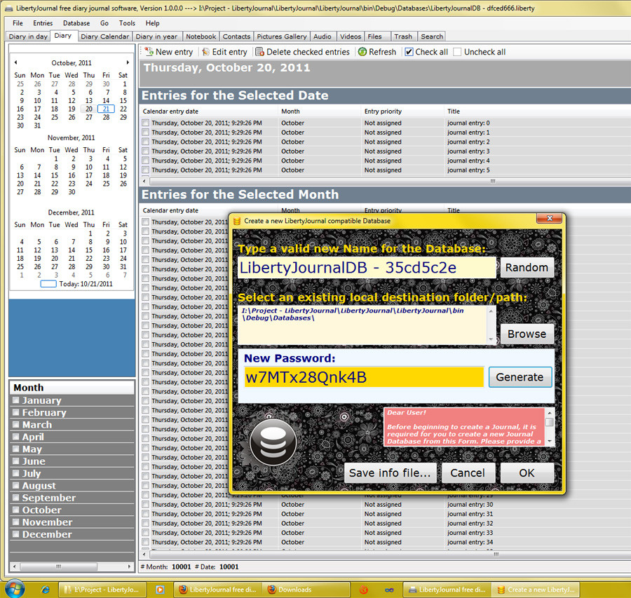The width and height of the screenshot is (631, 598).
Task: Expand the March month group
Action: (x=16, y=424)
